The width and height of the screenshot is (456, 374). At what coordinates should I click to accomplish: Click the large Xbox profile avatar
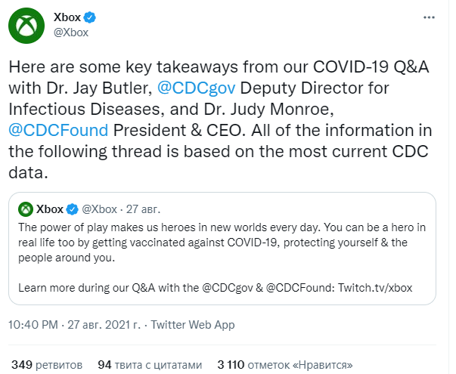pos(26,25)
